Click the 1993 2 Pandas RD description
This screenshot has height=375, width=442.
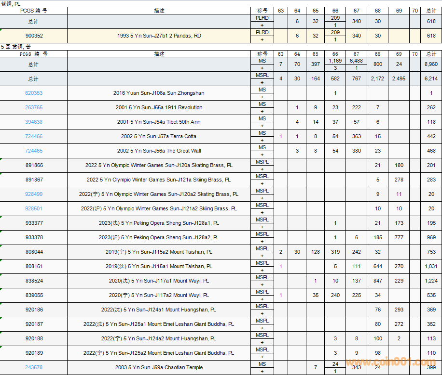(159, 36)
